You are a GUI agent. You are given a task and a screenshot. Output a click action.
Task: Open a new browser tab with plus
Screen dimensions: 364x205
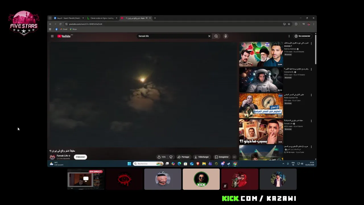tap(155, 18)
